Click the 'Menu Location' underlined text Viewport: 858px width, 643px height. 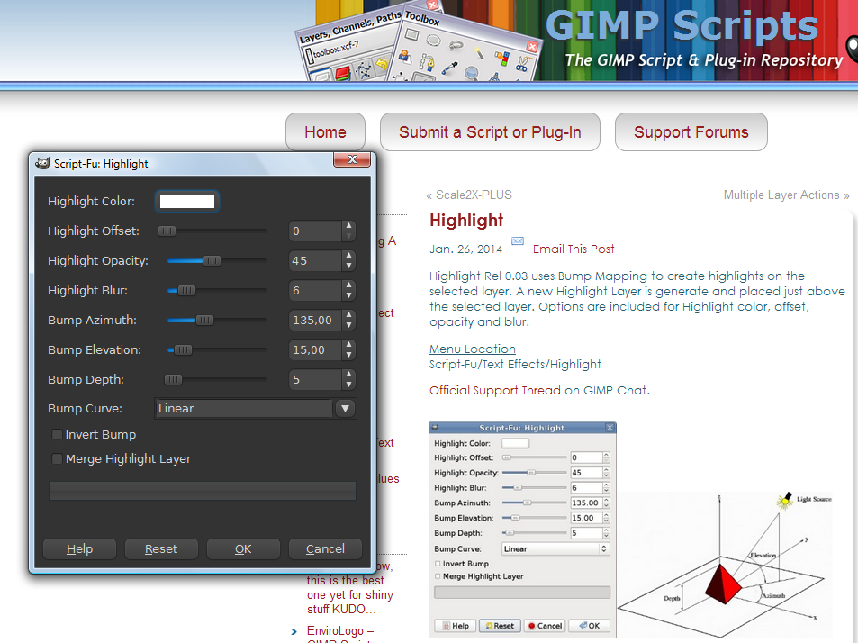coord(473,349)
